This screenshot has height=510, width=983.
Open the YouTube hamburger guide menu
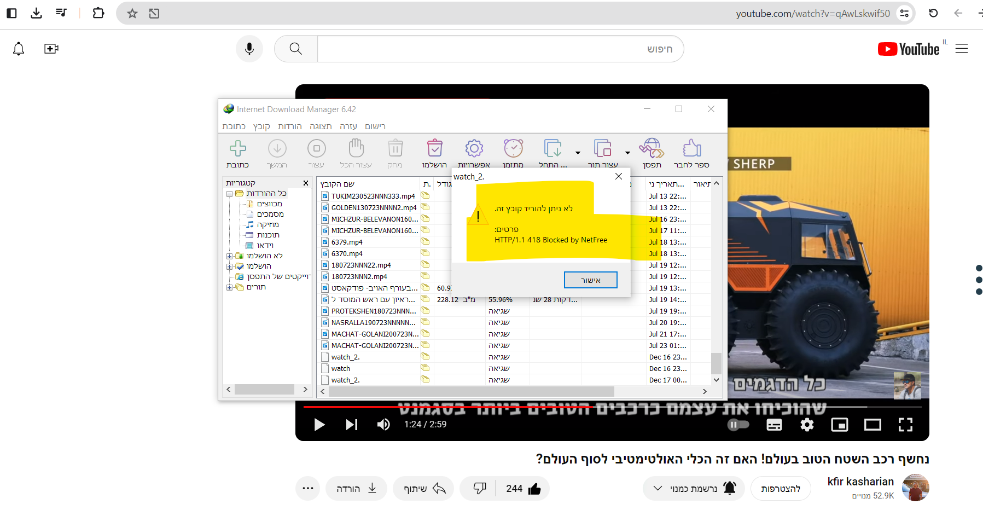coord(962,49)
